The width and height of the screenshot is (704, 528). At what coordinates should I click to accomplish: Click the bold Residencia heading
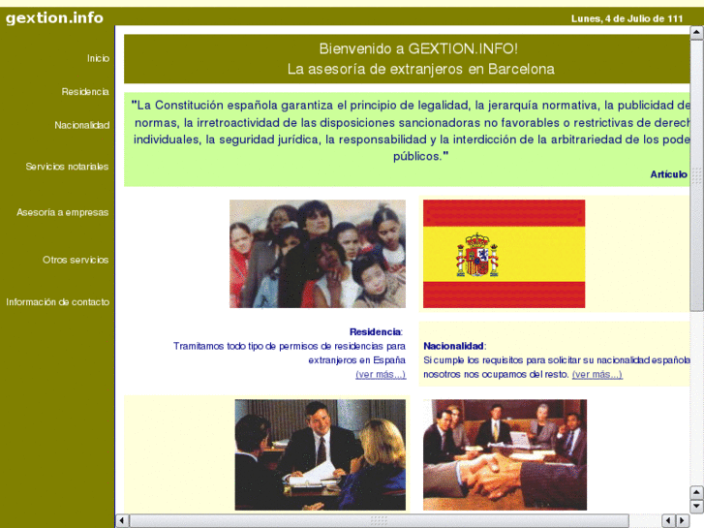[x=375, y=332]
